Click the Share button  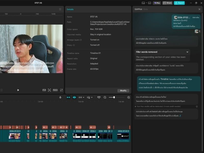pyautogui.click(x=167, y=3)
